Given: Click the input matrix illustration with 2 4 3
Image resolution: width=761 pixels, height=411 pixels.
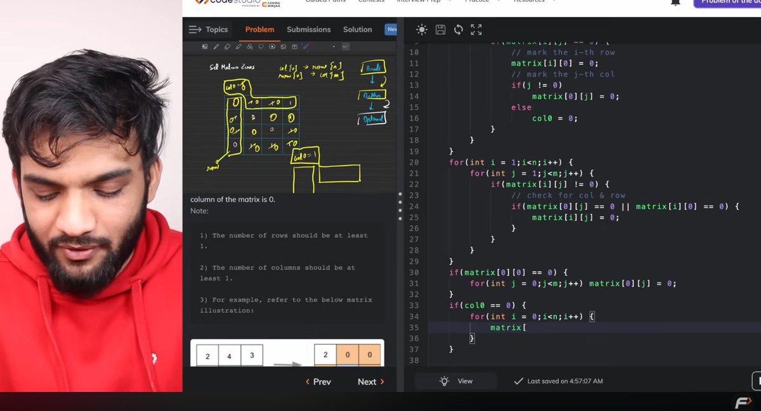Looking at the screenshot, I should (x=230, y=356).
